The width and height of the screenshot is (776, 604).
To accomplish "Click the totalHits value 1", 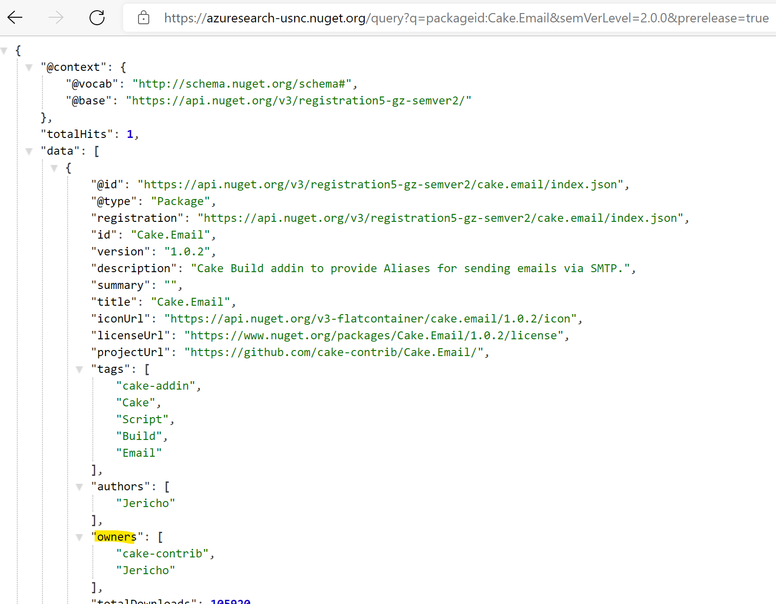I will pyautogui.click(x=130, y=134).
